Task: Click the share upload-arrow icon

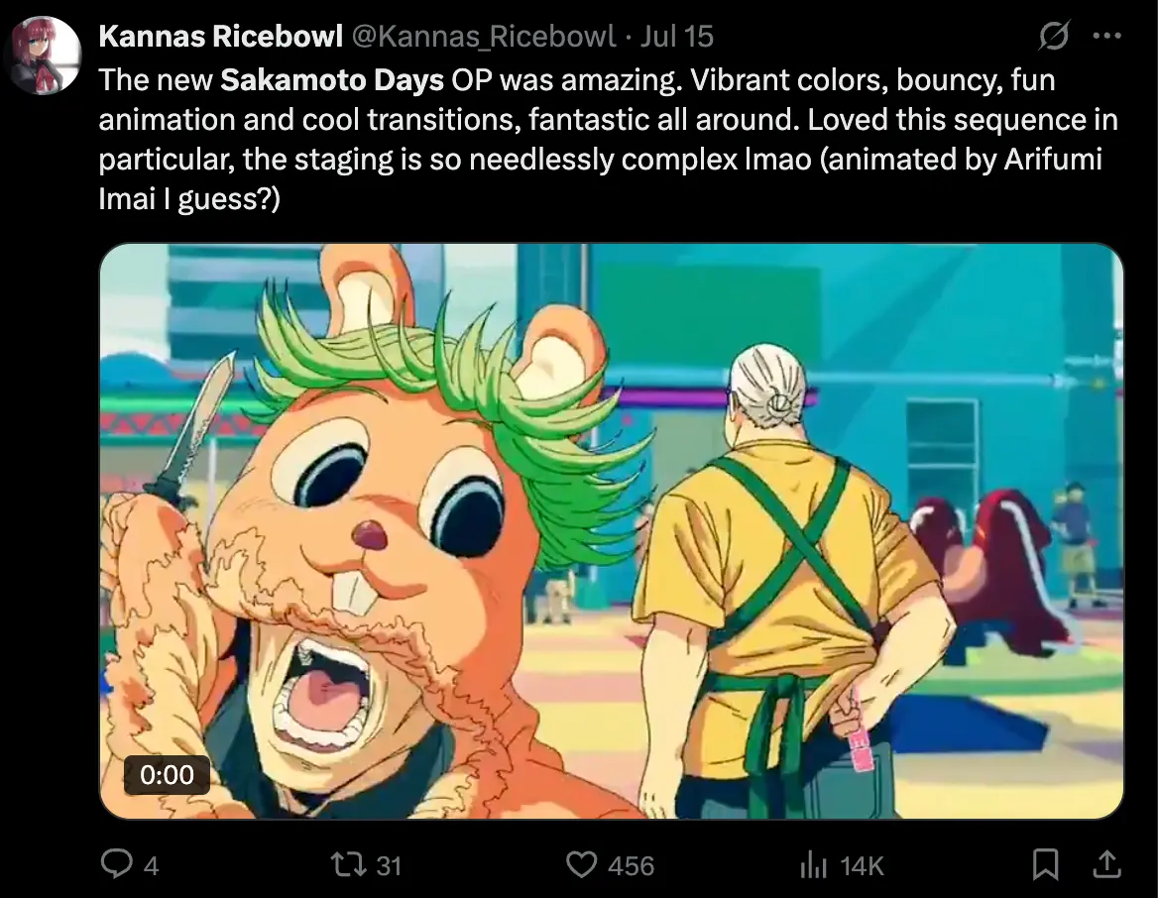Action: 1103,864
